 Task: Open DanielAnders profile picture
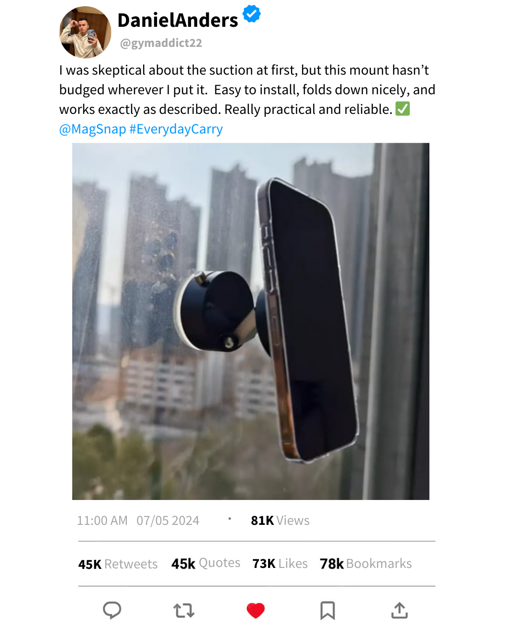click(85, 32)
